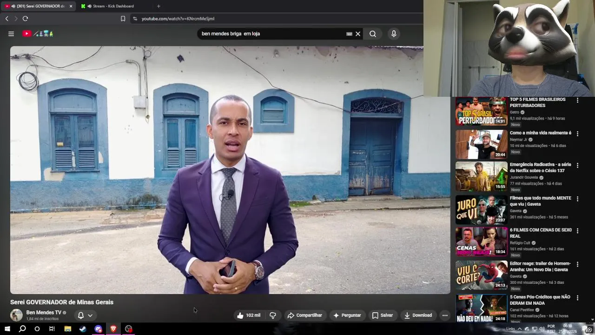The width and height of the screenshot is (595, 335).
Task: Toggle the channel notification bell
Action: click(x=81, y=315)
